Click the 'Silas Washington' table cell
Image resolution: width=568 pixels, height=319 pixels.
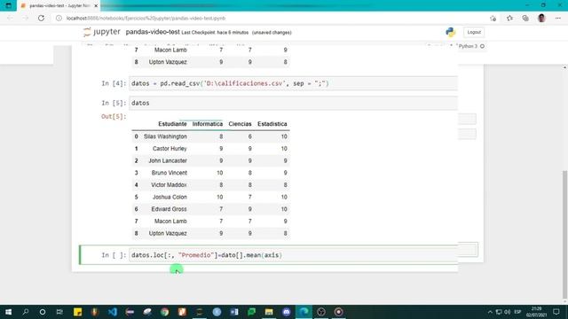(x=165, y=136)
